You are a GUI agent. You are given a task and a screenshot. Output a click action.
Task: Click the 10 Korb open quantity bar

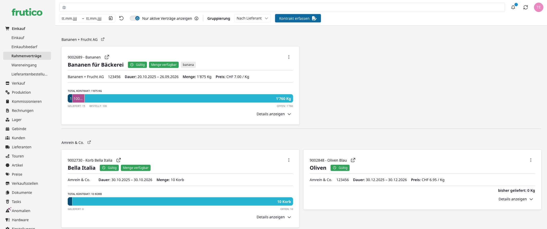[183, 201]
